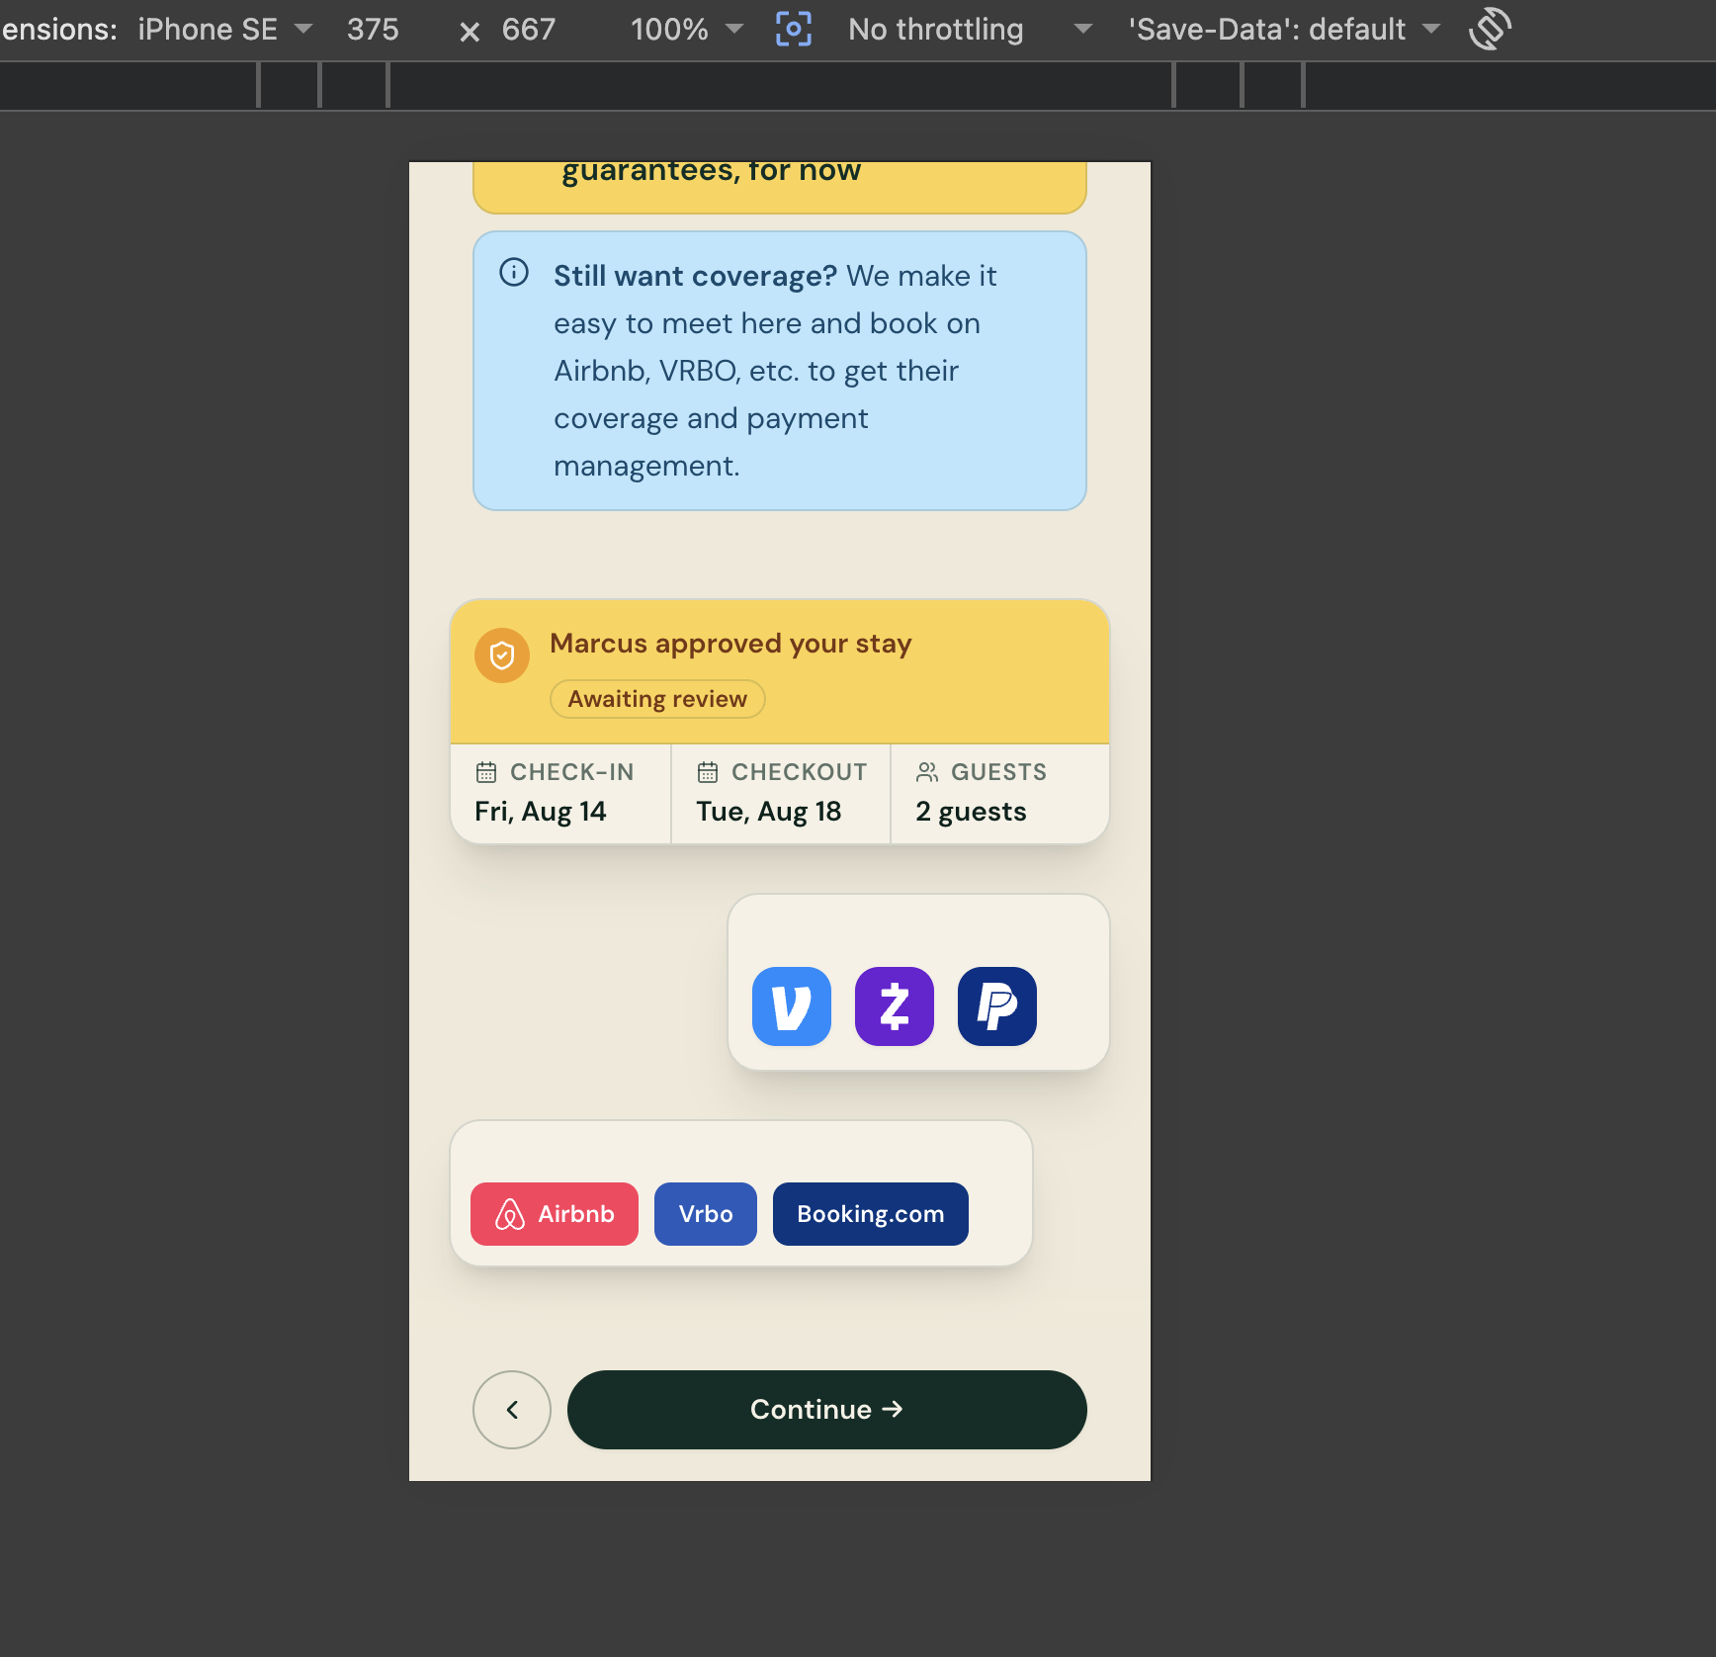Open the 100% zoom dropdown
Image resolution: width=1716 pixels, height=1657 pixels.
click(x=687, y=30)
